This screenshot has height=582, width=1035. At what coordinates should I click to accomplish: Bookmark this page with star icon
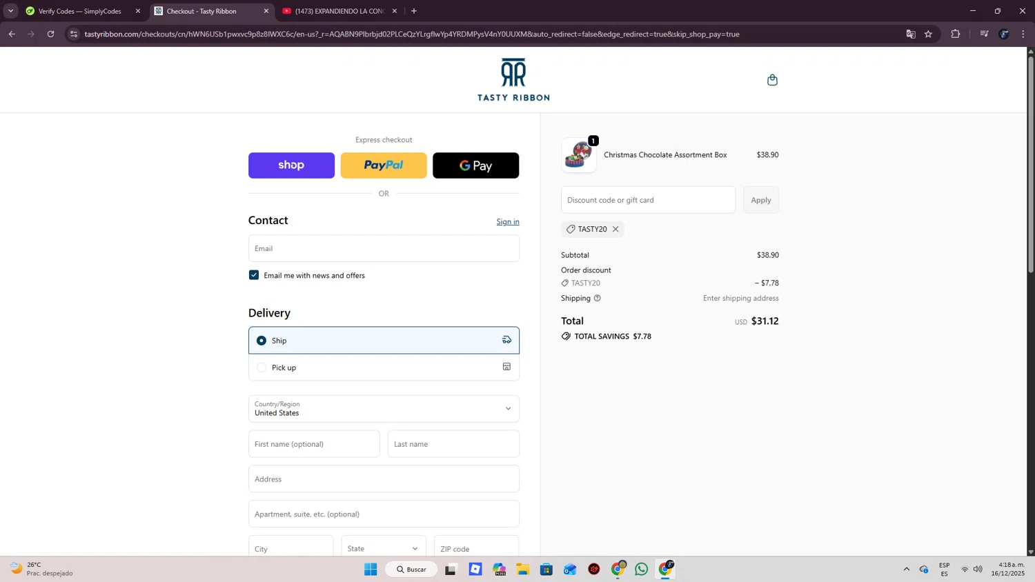tap(928, 34)
